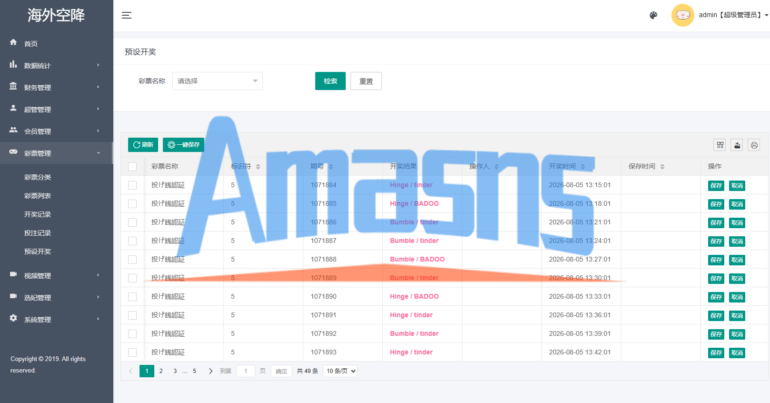Click the 一键保存 save-all button

tap(183, 145)
